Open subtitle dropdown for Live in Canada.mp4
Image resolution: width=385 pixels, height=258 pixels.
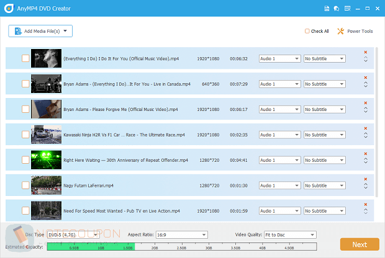click(x=325, y=84)
